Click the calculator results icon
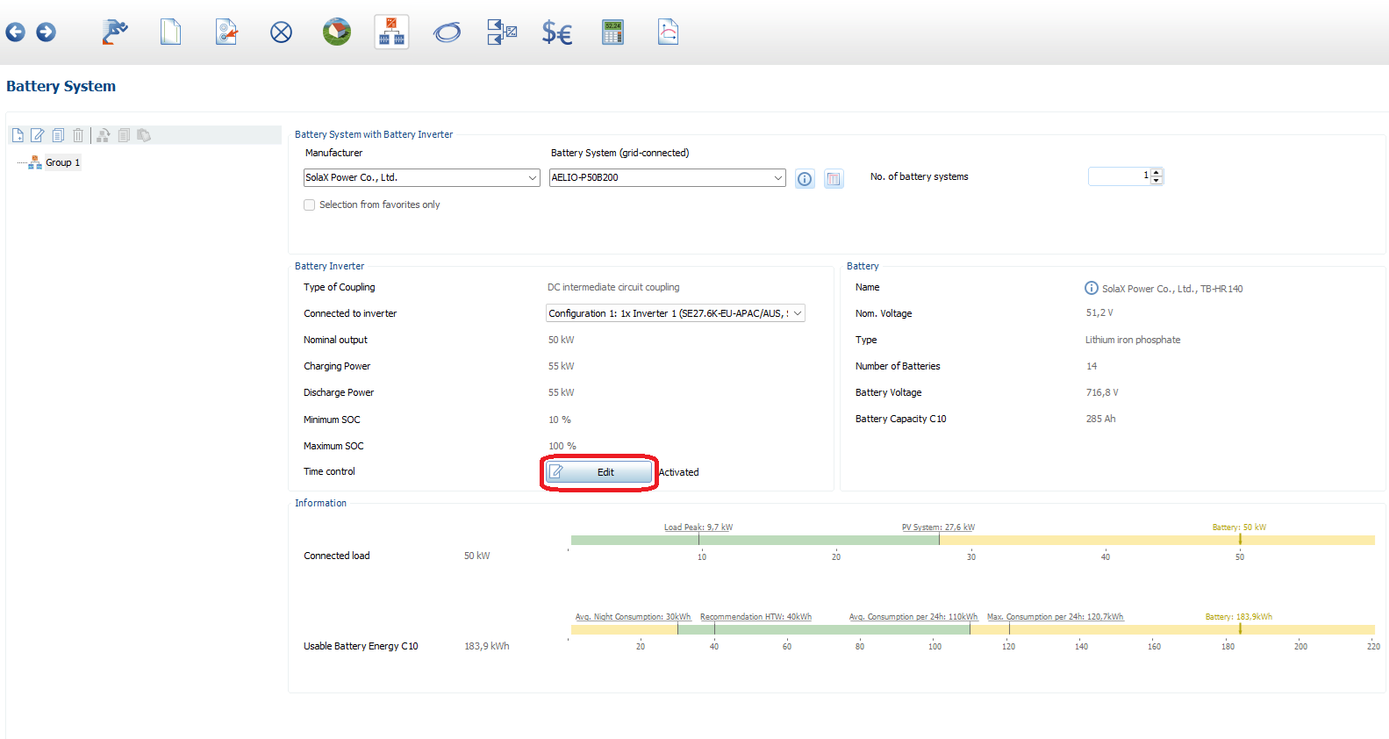 point(612,32)
